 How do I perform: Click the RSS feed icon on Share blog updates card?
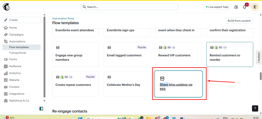(x=162, y=78)
